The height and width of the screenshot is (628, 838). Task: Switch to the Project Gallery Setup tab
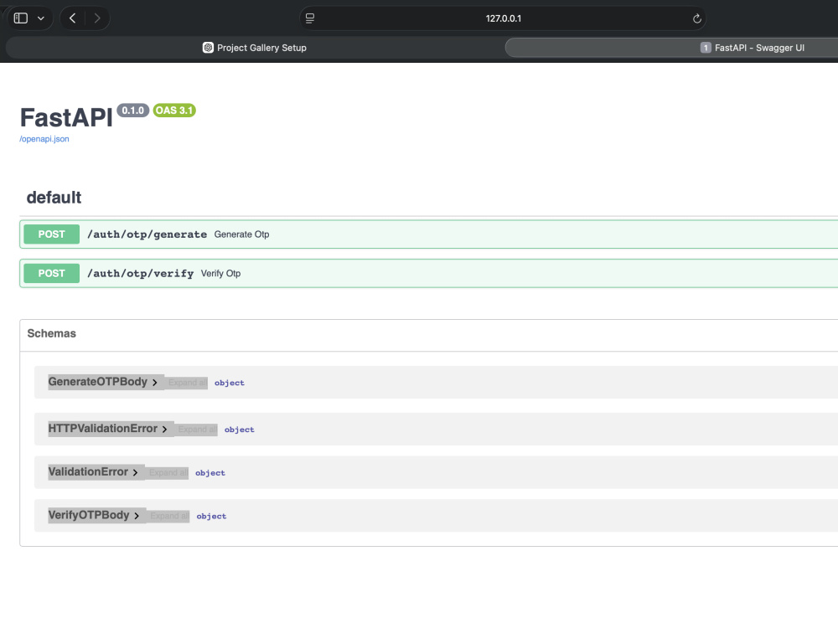click(255, 48)
